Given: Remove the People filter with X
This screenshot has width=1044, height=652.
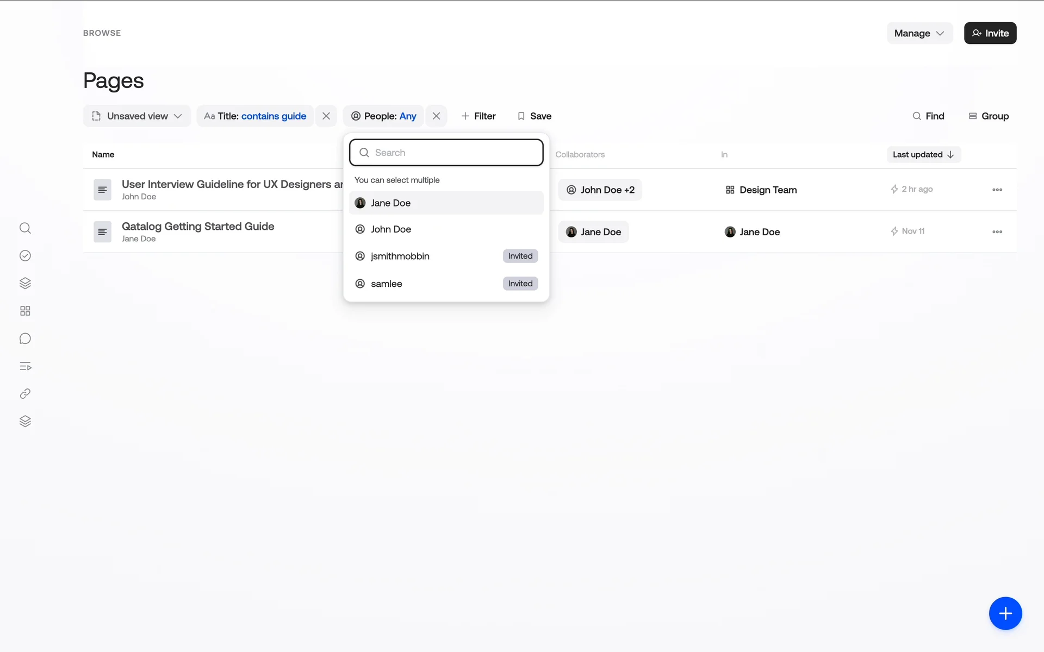Looking at the screenshot, I should [436, 116].
